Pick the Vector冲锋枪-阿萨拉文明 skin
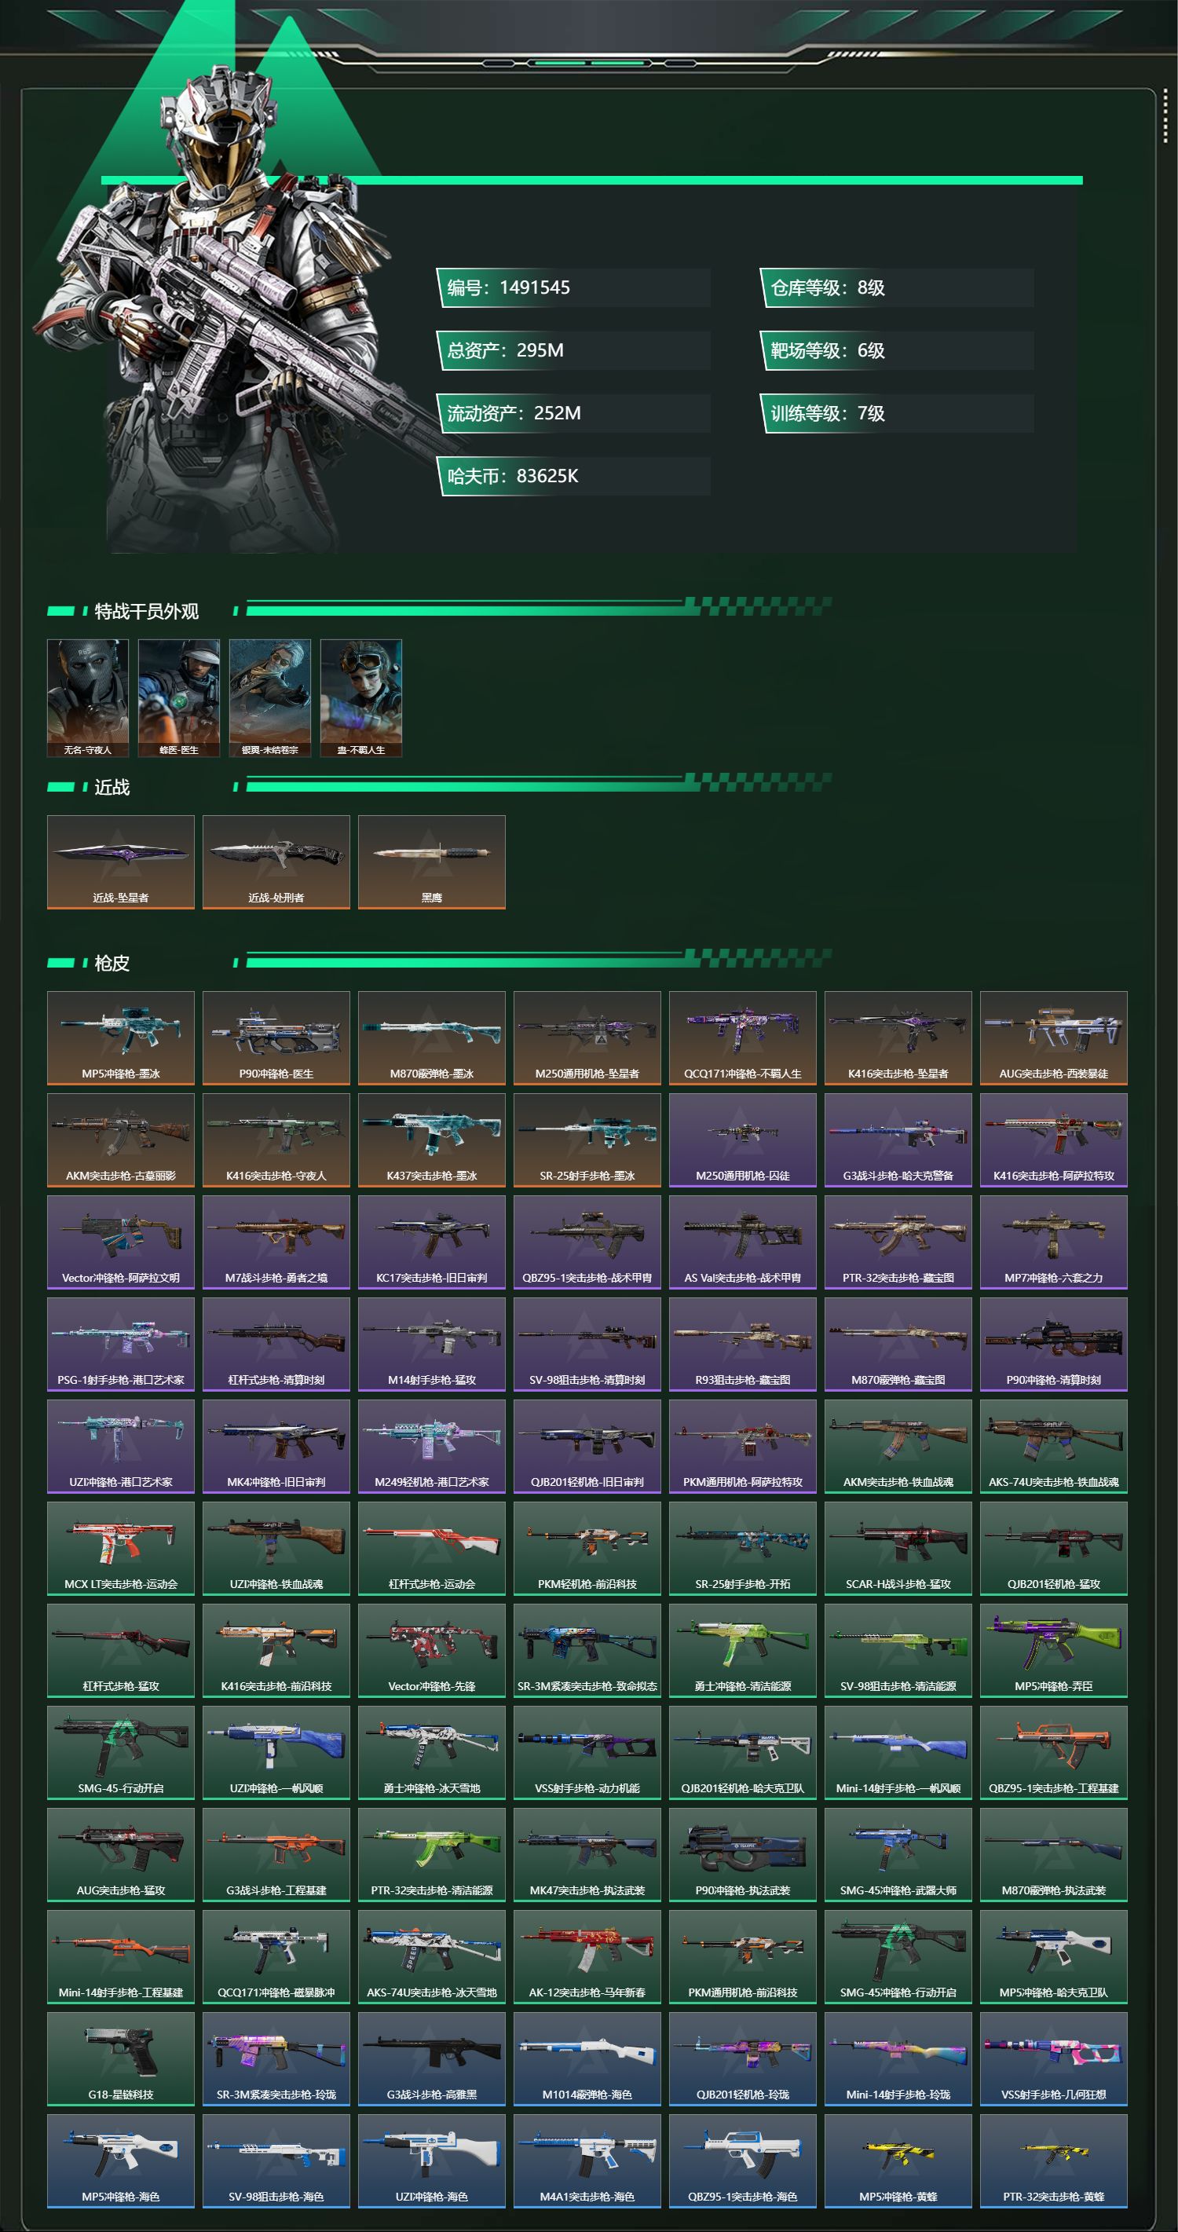 [120, 1242]
